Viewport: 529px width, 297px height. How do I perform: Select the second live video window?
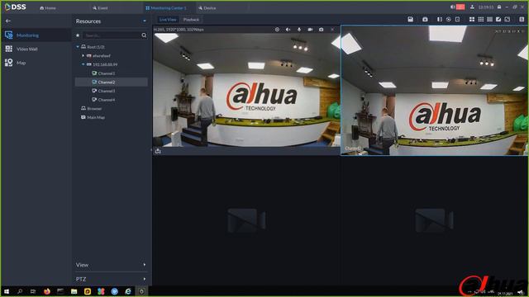[434, 90]
